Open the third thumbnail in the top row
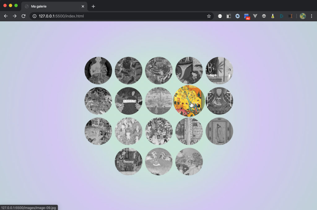This screenshot has height=210, width=317. tap(159, 70)
